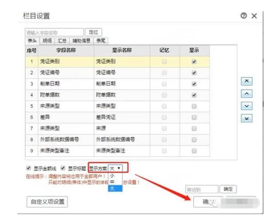
Task: Toggle the 显示金额线 checkbox
Action: point(28,168)
